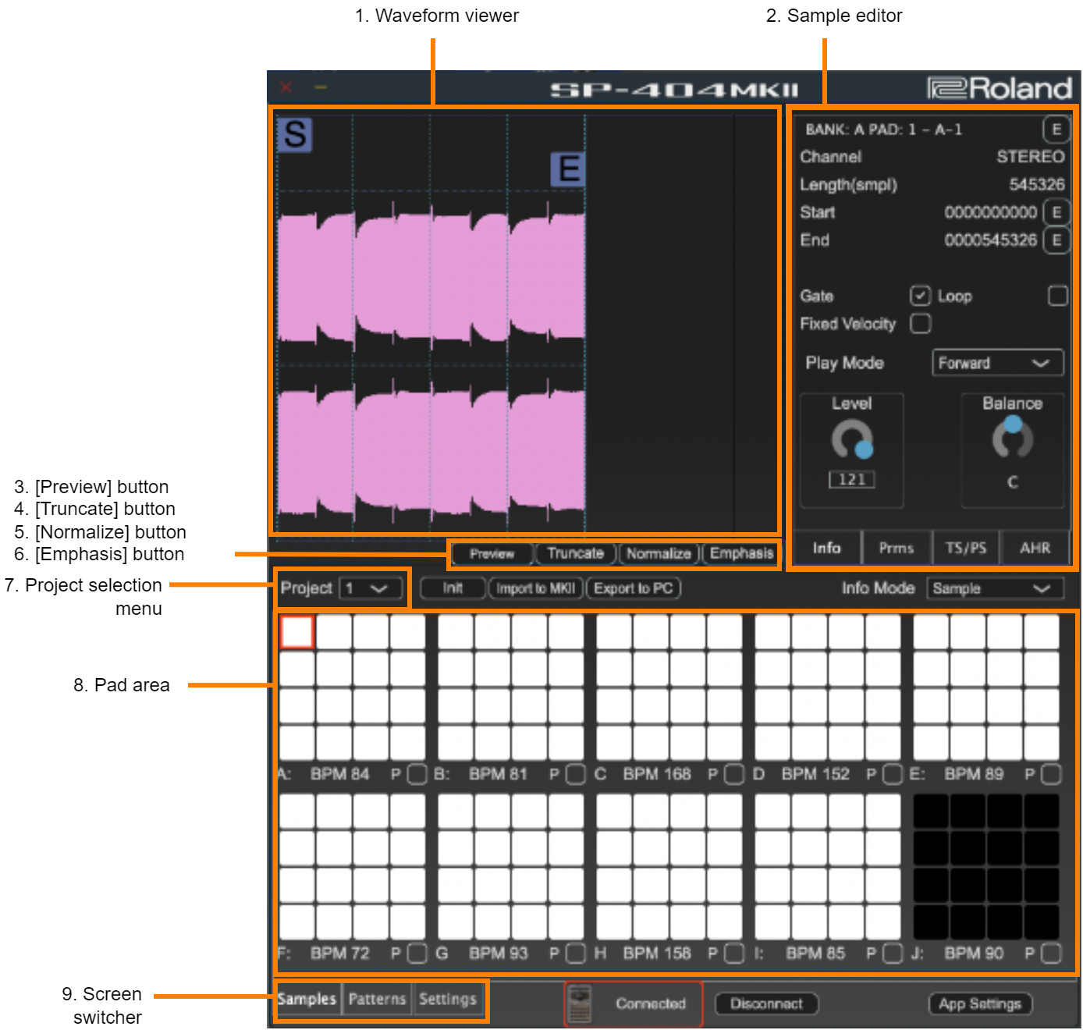Toggle the P checkbox for bank H

coord(734,954)
